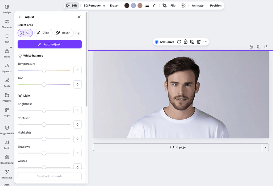Open the Apps sidebar panel

(x=7, y=112)
